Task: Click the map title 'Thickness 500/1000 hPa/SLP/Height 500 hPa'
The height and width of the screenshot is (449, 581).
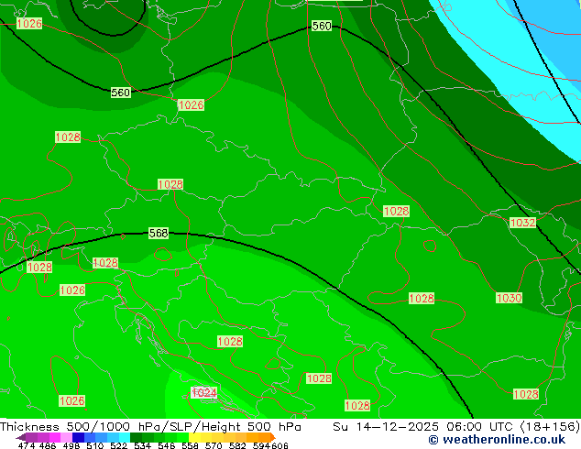Action: [150, 427]
